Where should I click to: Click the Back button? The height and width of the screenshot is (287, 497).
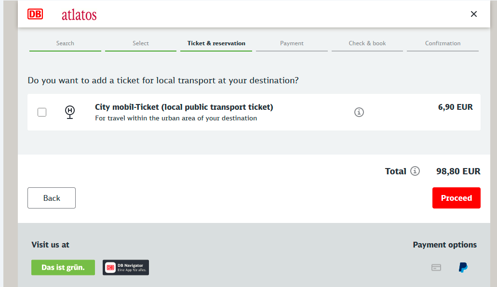(x=52, y=198)
